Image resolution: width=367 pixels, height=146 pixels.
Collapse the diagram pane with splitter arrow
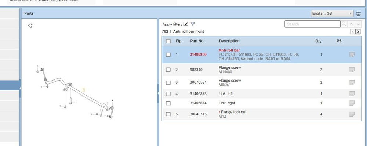pyautogui.click(x=158, y=93)
